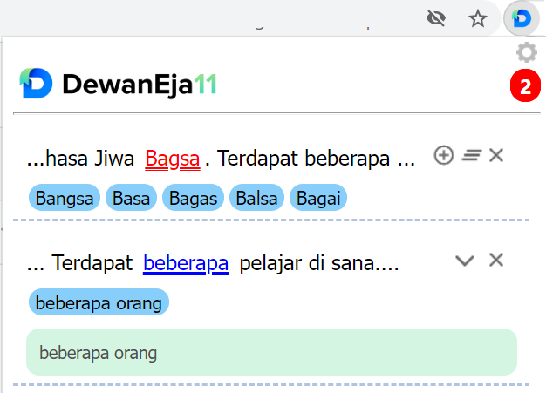The width and height of the screenshot is (546, 393).
Task: Pick the 'Basa' suggestion chip
Action: (x=131, y=198)
